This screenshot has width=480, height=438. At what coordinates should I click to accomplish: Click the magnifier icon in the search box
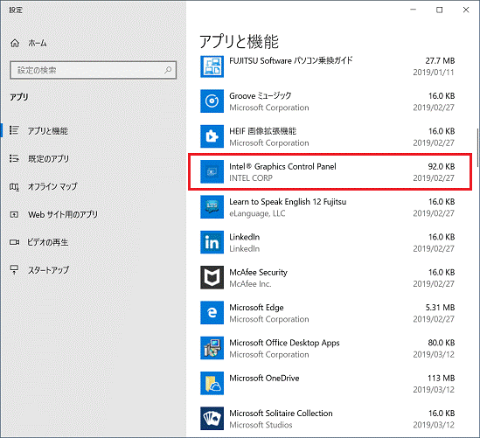[168, 70]
